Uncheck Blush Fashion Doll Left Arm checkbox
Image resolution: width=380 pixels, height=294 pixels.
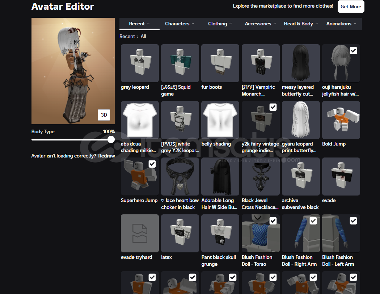tap(353, 221)
